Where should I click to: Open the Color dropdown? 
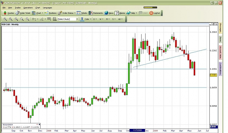pyautogui.click(x=88, y=19)
